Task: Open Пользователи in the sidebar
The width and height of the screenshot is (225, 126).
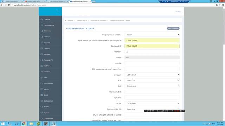Action: [x=50, y=25]
